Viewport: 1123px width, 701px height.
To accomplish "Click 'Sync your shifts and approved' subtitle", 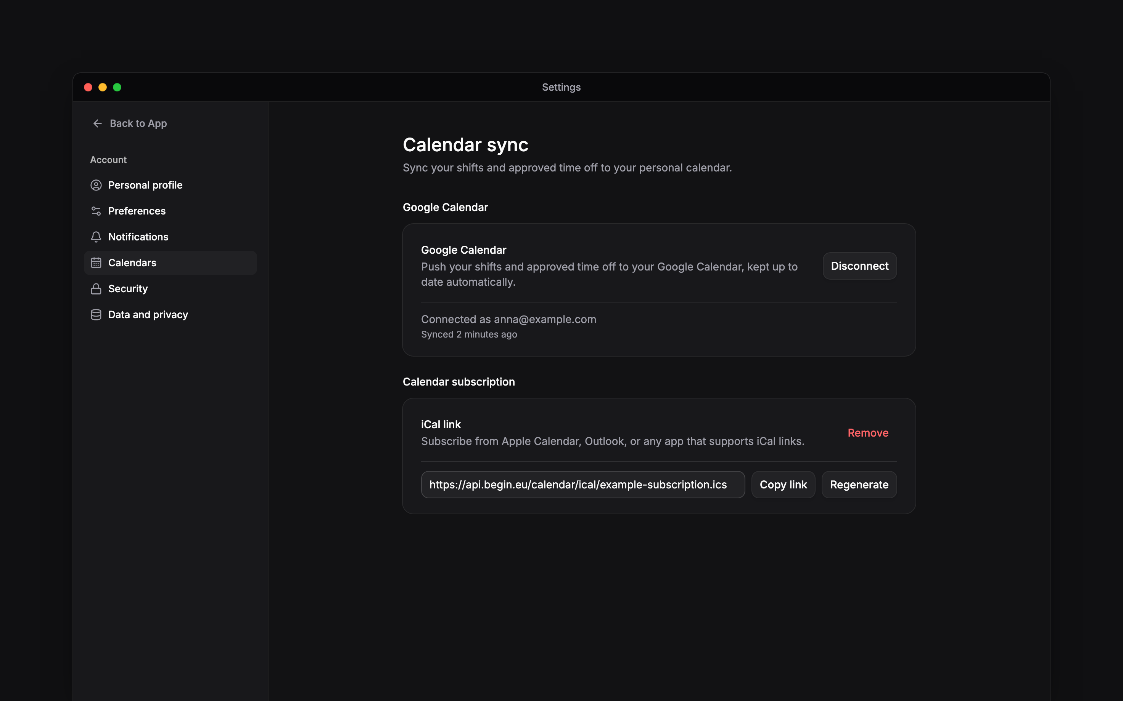I will tap(567, 167).
